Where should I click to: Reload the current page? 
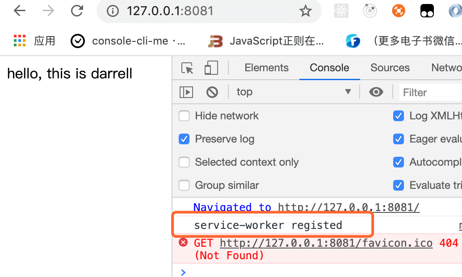point(77,11)
